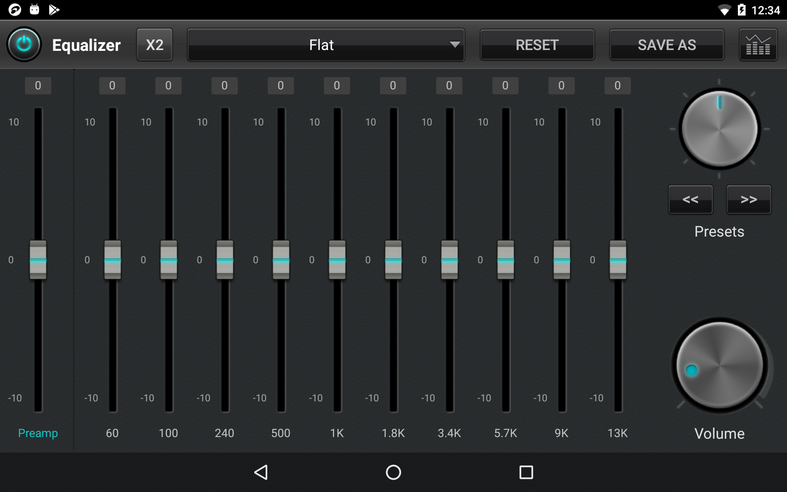The height and width of the screenshot is (492, 787).
Task: Click the Preamp label
Action: click(38, 433)
